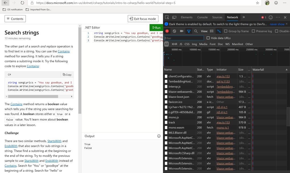The width and height of the screenshot is (290, 173).
Task: Select the Network tab
Action: [x=233, y=17]
